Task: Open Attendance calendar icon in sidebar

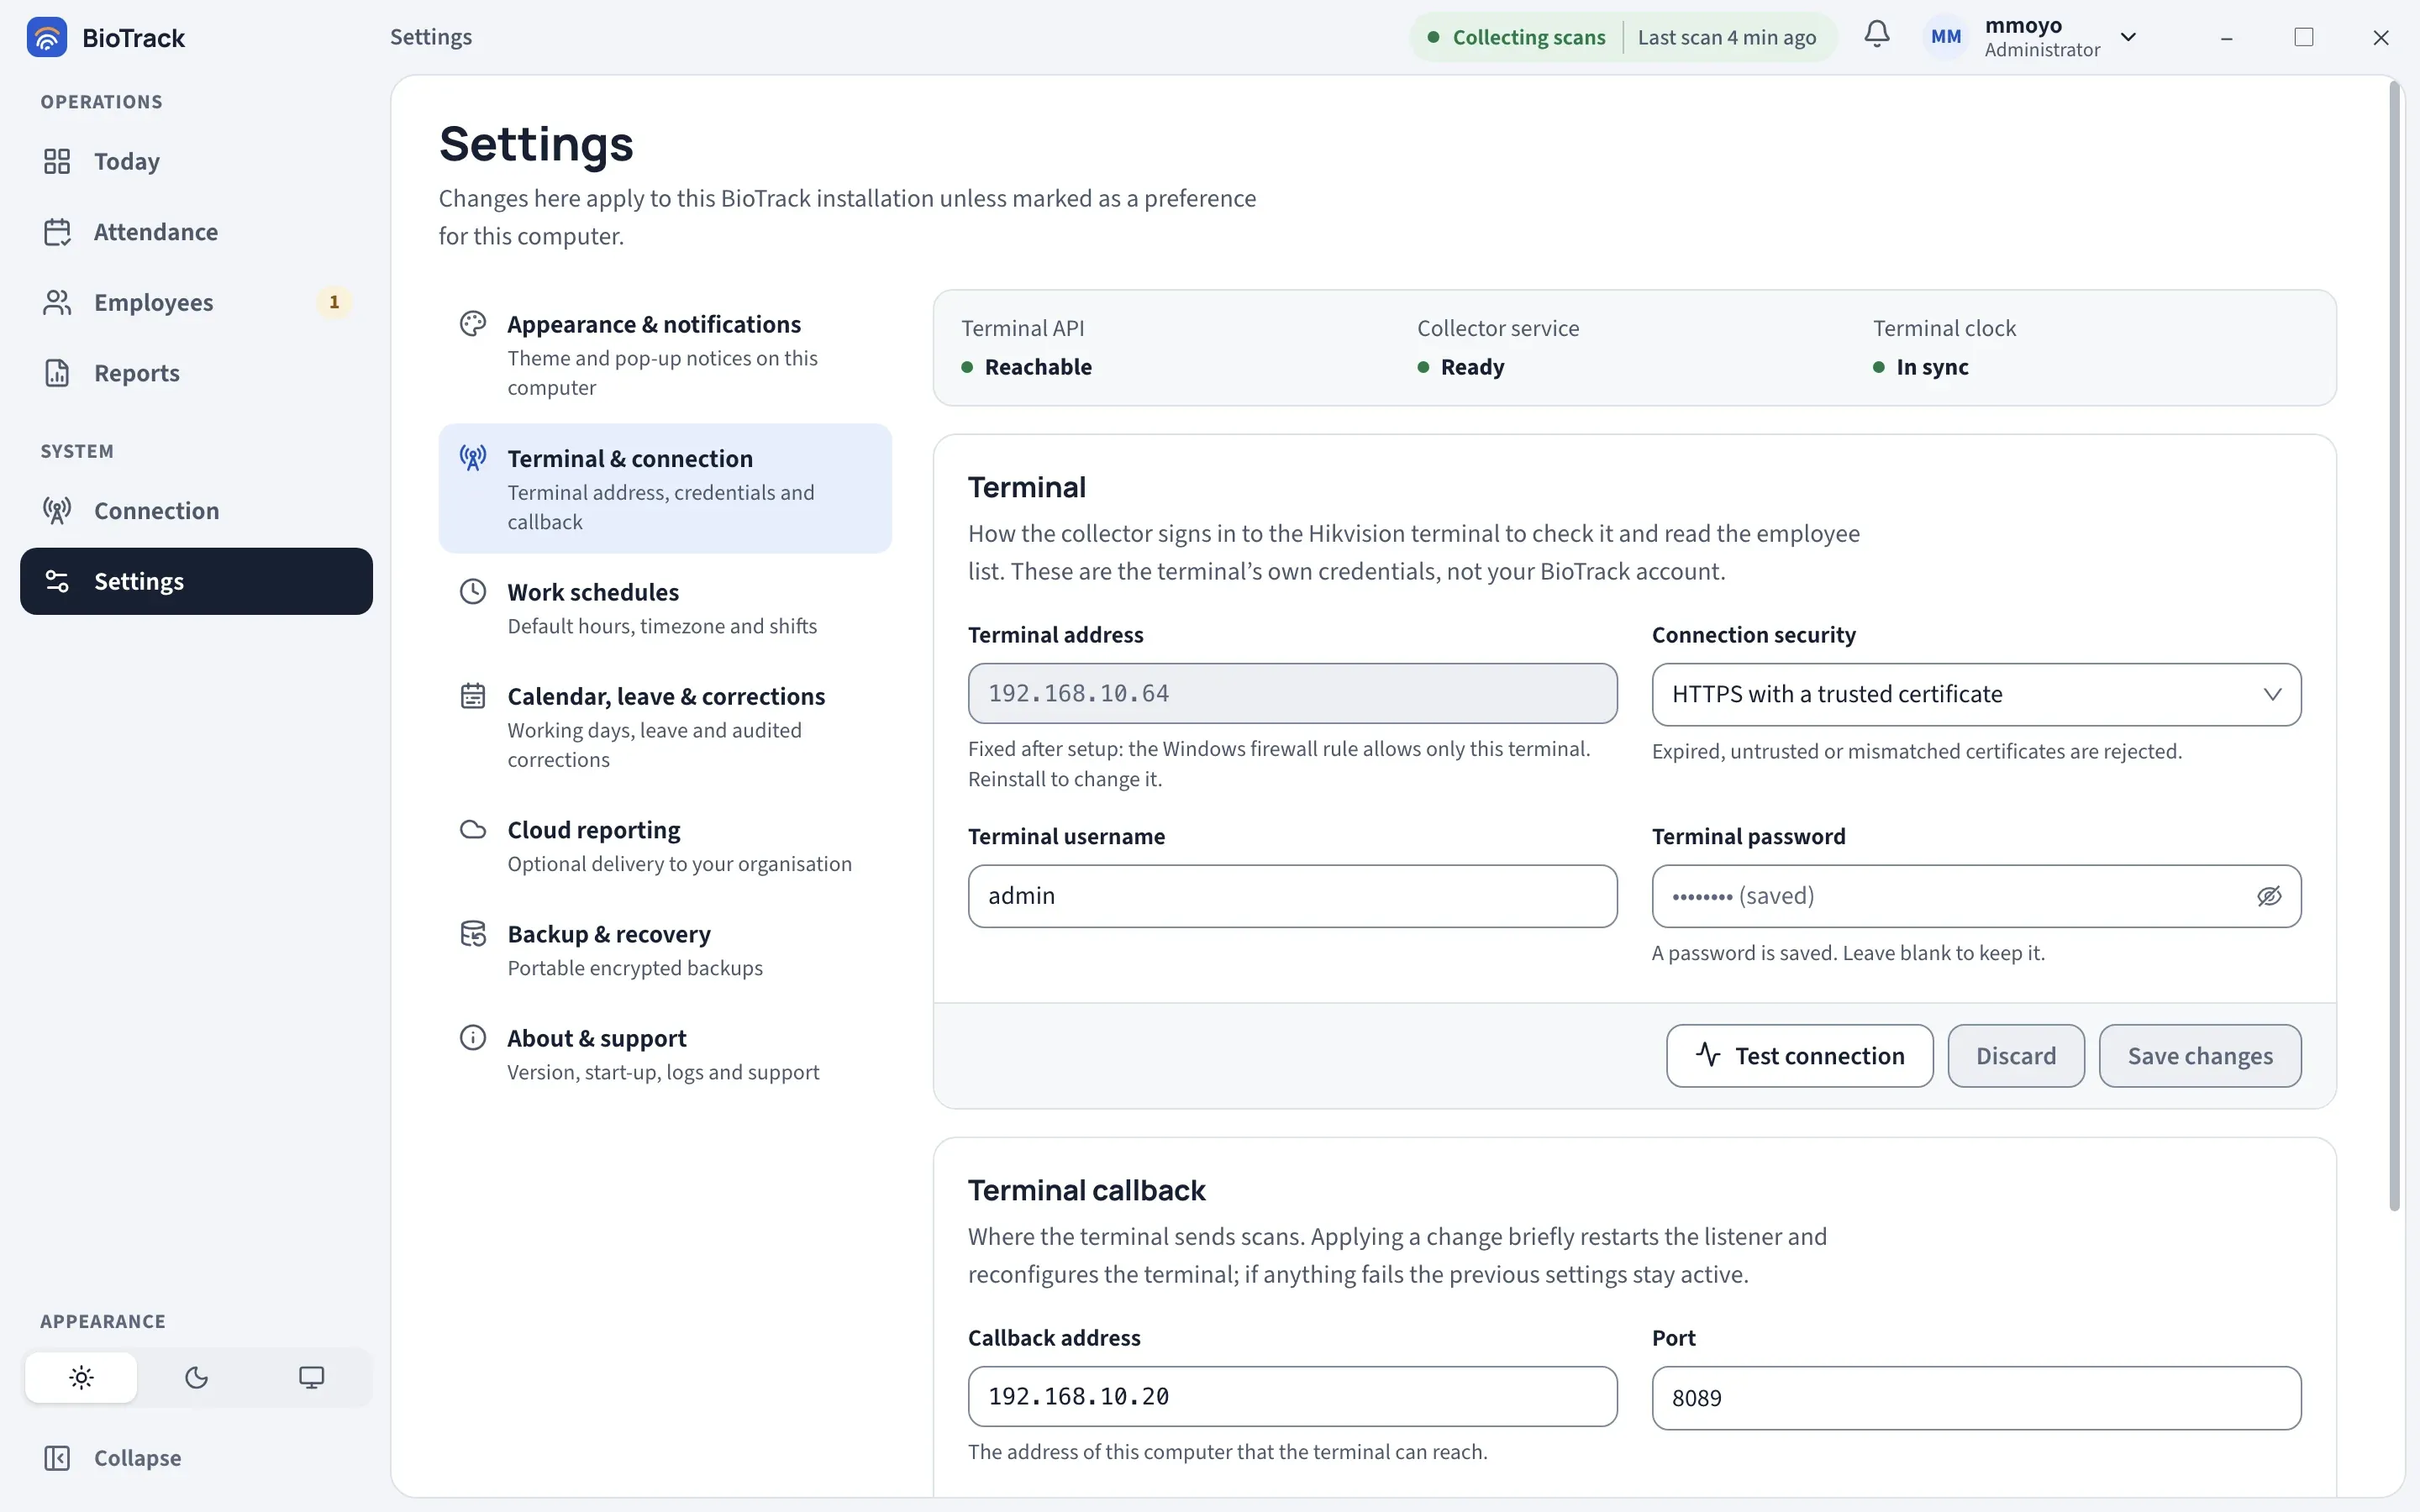Action: point(57,232)
